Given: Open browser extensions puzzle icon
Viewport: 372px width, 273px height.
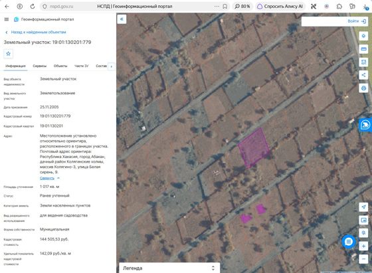Looking at the screenshot, I should 339,7.
